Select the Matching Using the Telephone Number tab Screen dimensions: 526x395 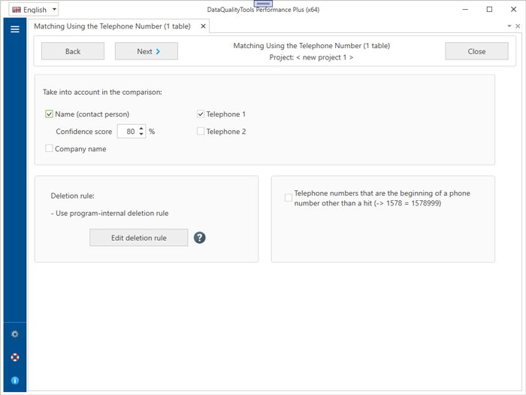[x=113, y=26]
